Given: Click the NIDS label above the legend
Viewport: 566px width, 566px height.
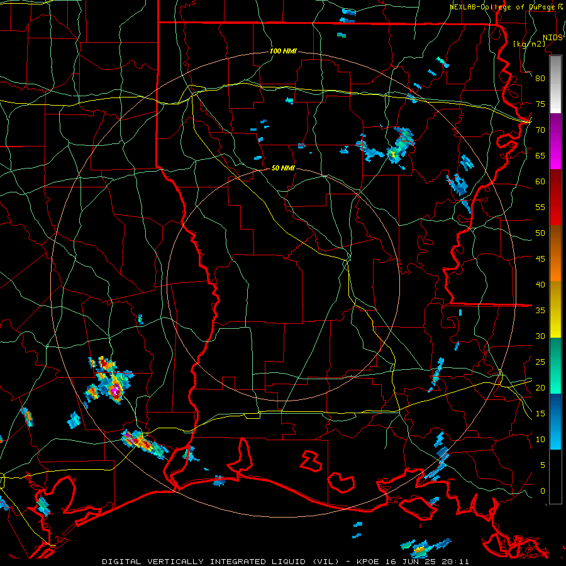Looking at the screenshot, I should pos(552,38).
